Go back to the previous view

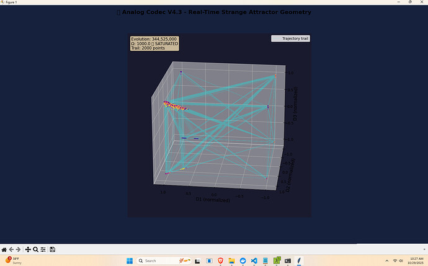11,249
